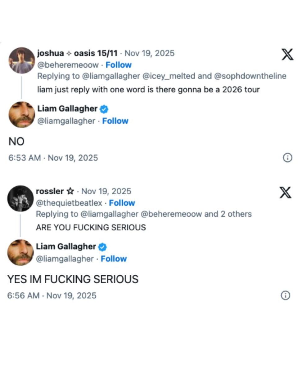The height and width of the screenshot is (372, 298).
Task: Click the X logo on joshua's tweet
Action: coord(287,55)
